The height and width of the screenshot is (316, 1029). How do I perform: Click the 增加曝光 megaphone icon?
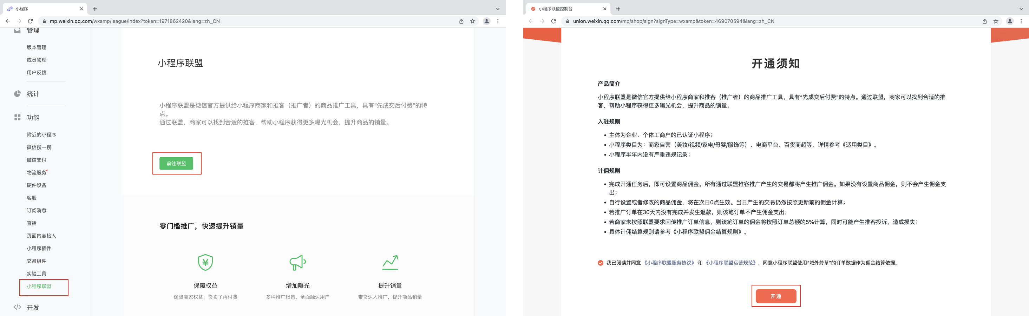coord(297,263)
